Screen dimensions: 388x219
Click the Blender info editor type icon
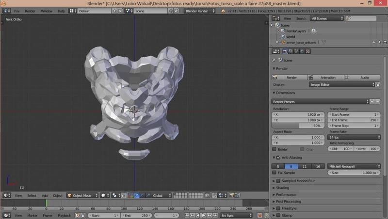tap(5, 11)
